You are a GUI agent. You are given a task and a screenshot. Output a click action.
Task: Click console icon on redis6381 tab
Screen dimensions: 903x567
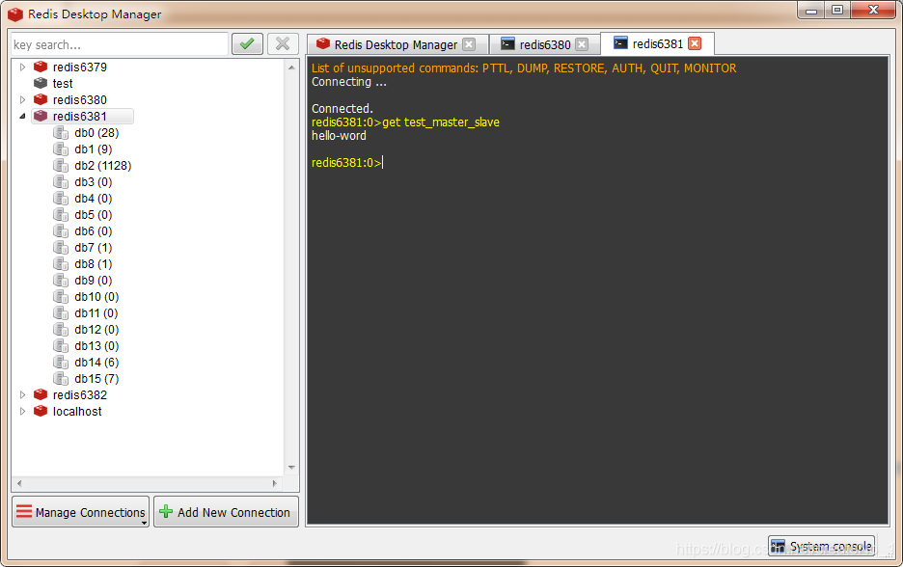[620, 43]
